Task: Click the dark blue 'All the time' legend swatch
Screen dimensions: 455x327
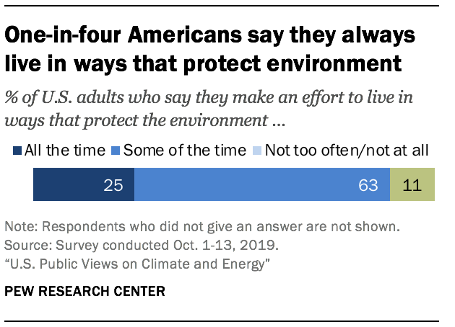Action: [x=18, y=151]
